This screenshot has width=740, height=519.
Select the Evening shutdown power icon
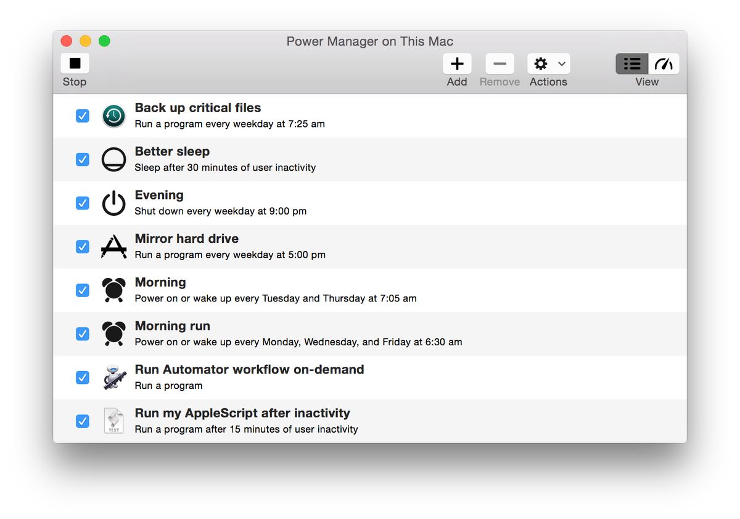coord(113,203)
